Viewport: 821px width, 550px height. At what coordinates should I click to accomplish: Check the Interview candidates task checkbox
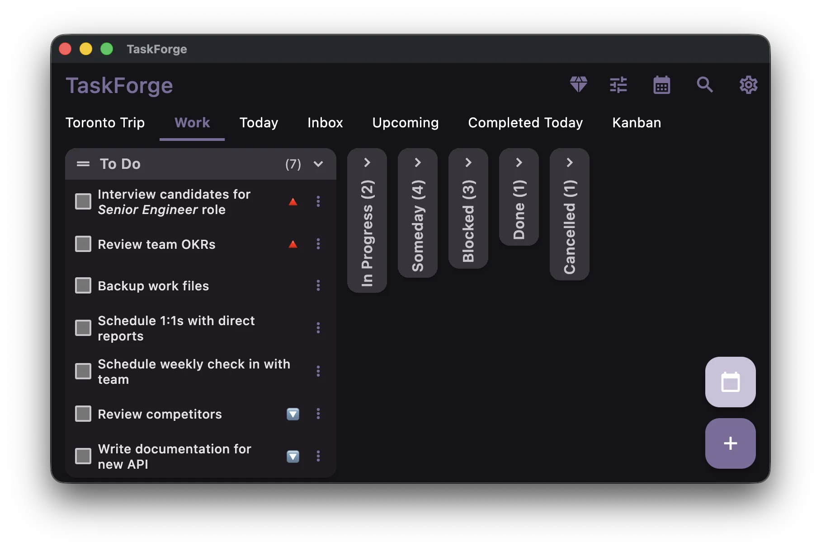tap(83, 201)
